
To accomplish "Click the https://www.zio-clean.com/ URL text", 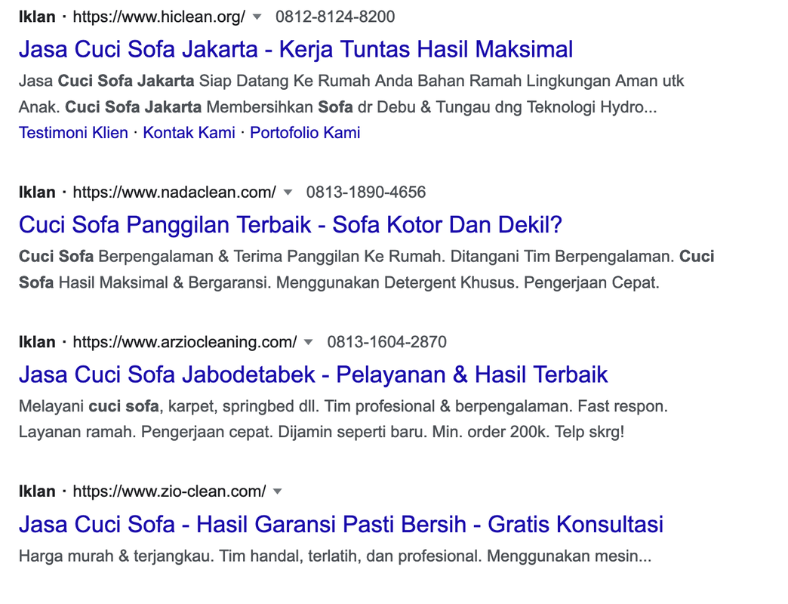I will [x=169, y=492].
